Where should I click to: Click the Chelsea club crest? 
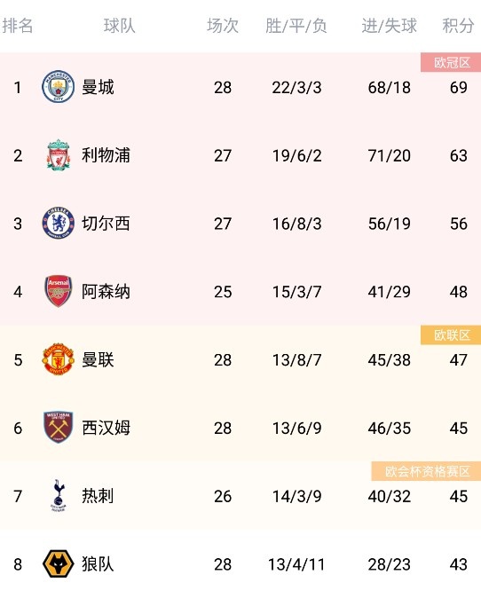(x=58, y=224)
